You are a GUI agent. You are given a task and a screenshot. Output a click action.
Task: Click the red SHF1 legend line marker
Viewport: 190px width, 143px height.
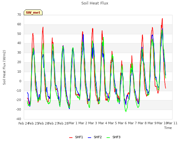[71, 138]
